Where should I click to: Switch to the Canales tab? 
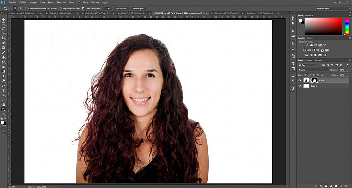(x=309, y=60)
